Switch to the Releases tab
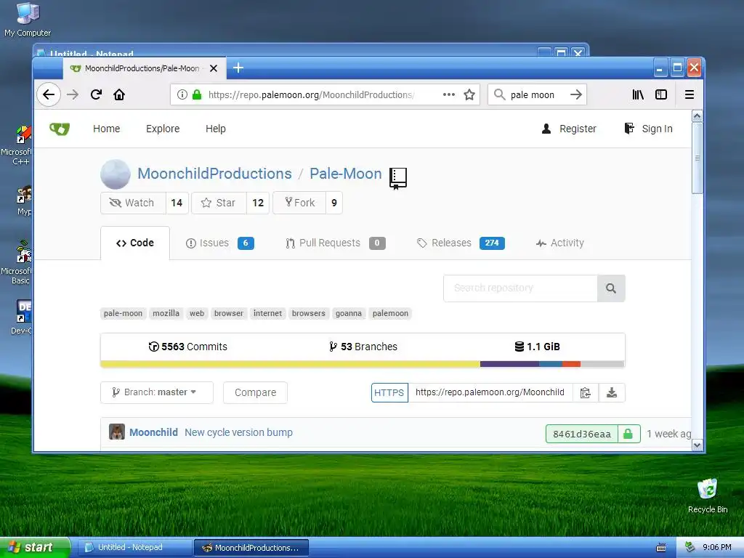The height and width of the screenshot is (558, 744). 461,243
